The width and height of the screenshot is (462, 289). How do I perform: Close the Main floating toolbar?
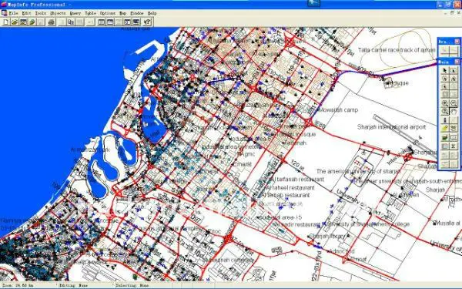457,62
